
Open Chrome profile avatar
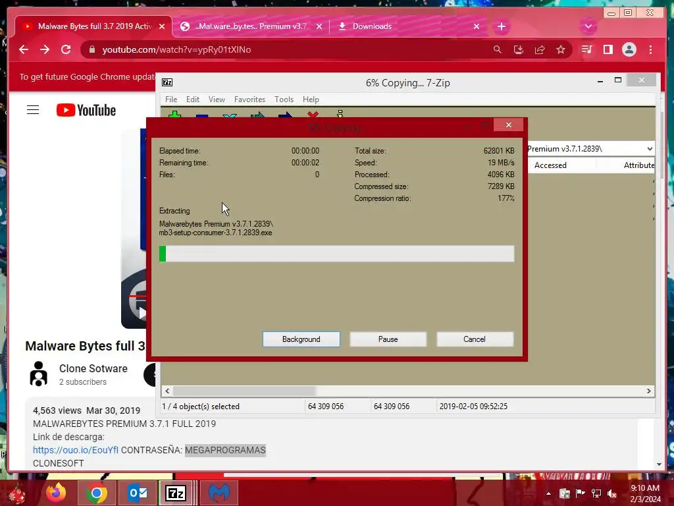[x=629, y=49]
